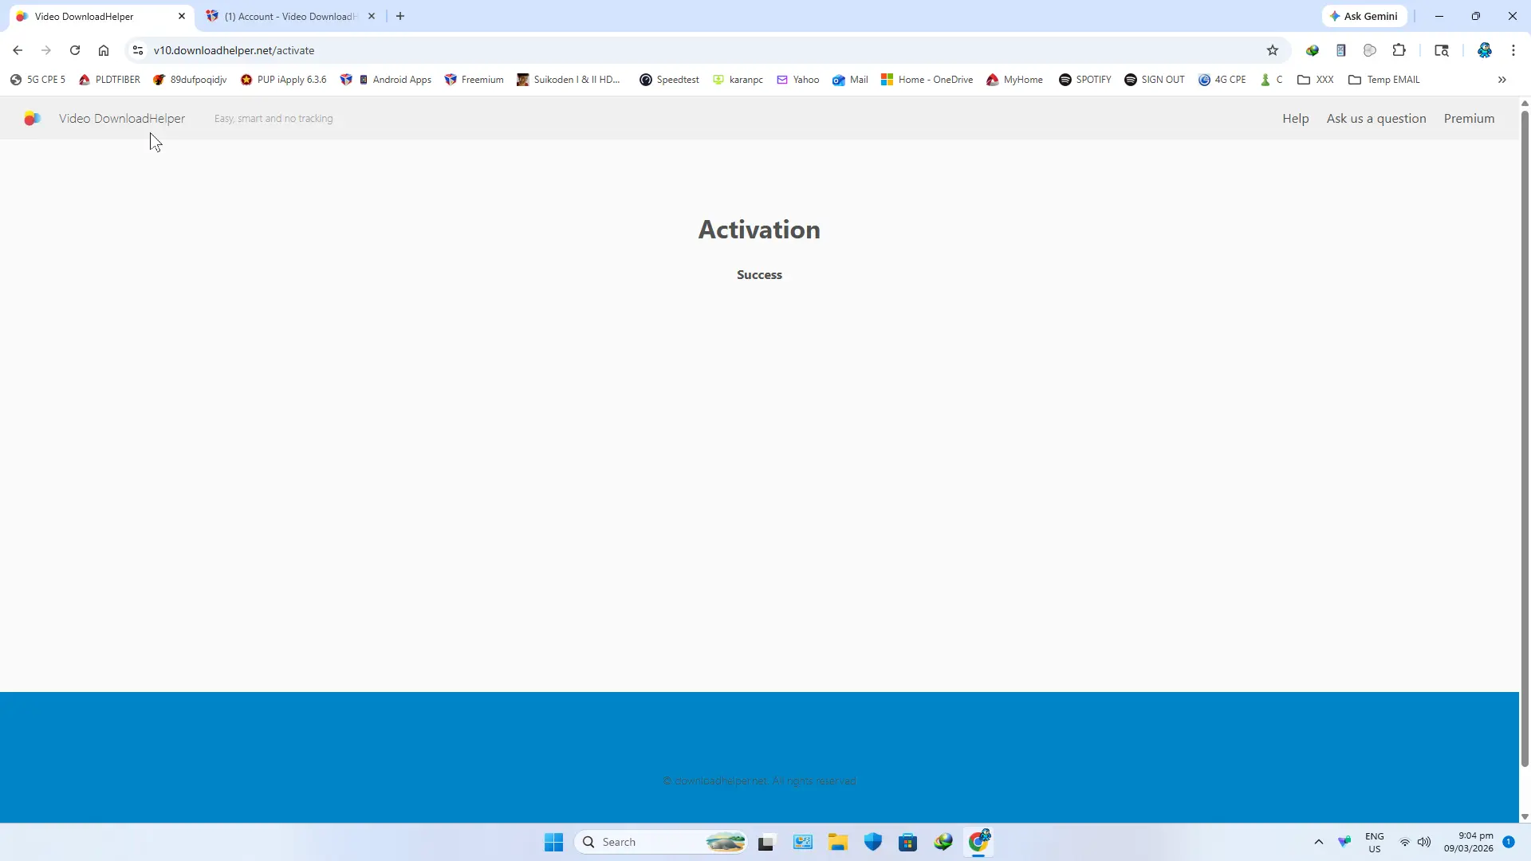Open the Yahoo bookmark
1531x861 pixels.
tap(797, 80)
